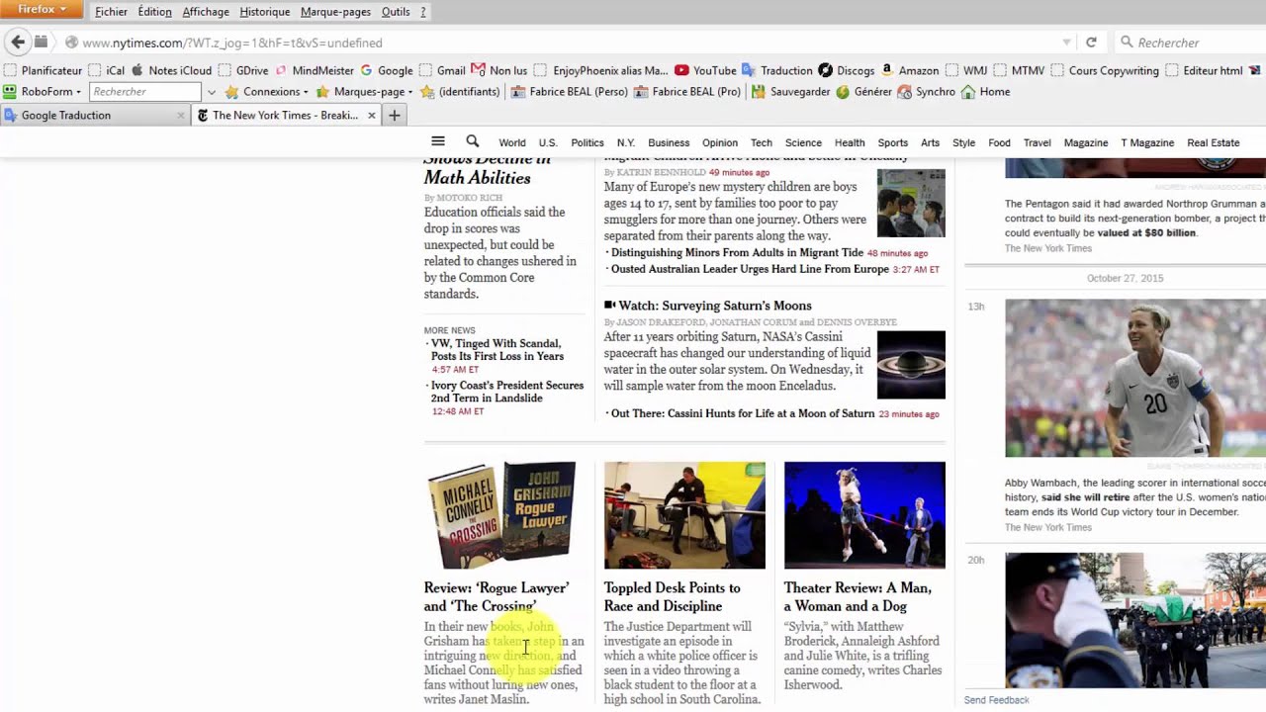Open the RoboForm Marques-page dropdown
1266x712 pixels.
pyautogui.click(x=364, y=91)
